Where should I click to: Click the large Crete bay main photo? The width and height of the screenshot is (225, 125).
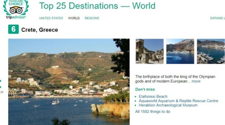click(69, 82)
